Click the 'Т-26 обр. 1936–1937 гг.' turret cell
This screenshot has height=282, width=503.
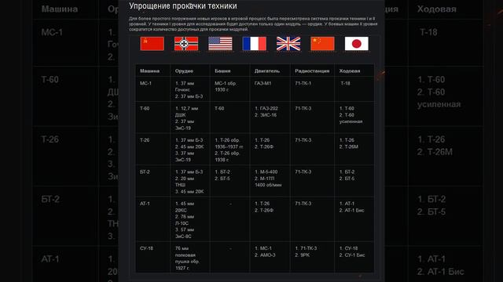tap(229, 143)
